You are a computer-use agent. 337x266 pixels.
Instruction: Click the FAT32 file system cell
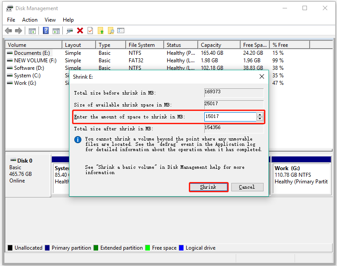tap(136, 61)
